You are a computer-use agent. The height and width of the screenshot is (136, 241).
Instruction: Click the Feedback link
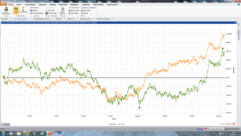(x=200, y=129)
